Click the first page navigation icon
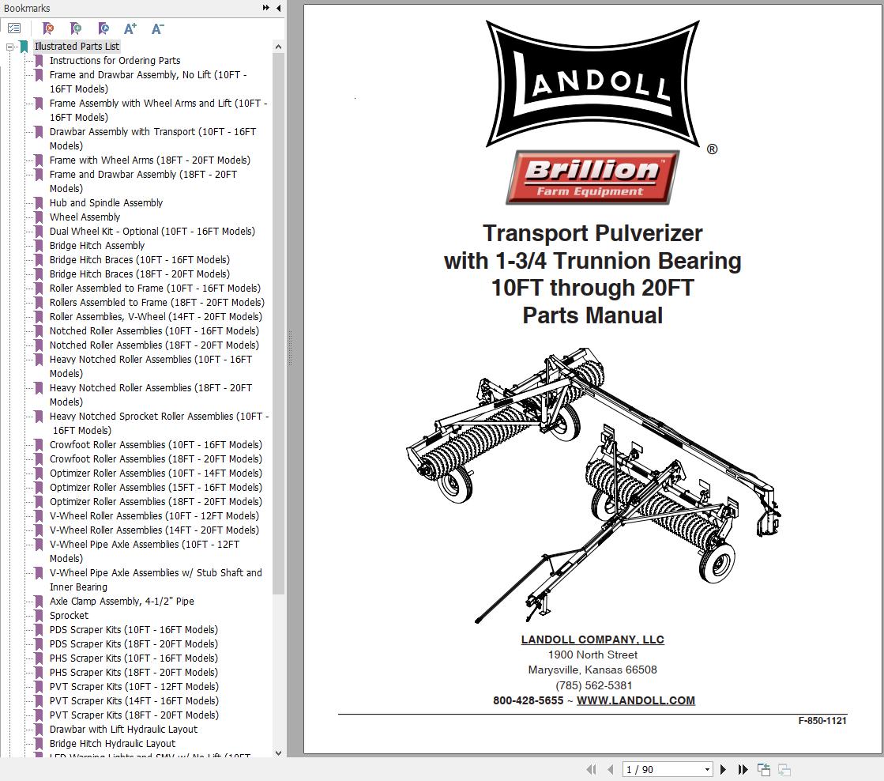 [x=591, y=768]
